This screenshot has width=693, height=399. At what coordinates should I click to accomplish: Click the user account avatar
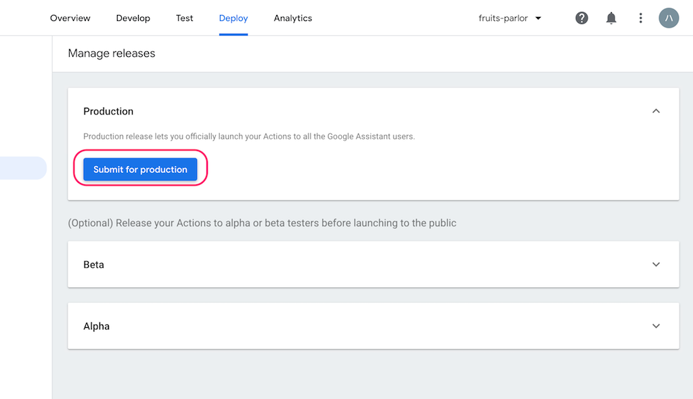pyautogui.click(x=669, y=18)
